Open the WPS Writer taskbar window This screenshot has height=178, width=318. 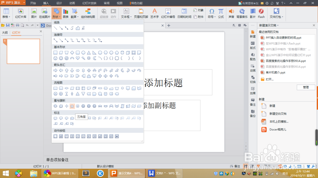pos(164,173)
